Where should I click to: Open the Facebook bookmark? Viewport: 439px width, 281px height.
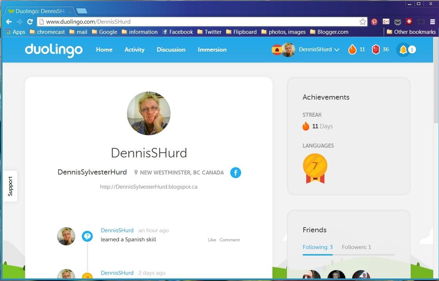tap(177, 32)
